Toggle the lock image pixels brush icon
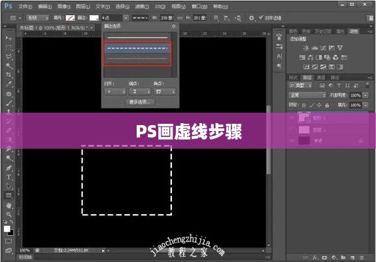Screen dimensions: 376x262 coord(312,105)
